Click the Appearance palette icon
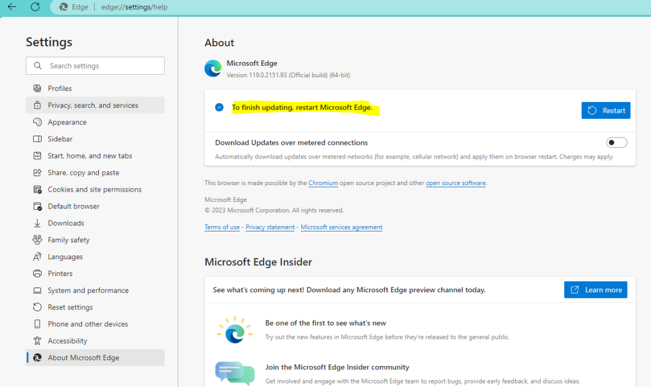This screenshot has width=651, height=387. (x=37, y=122)
